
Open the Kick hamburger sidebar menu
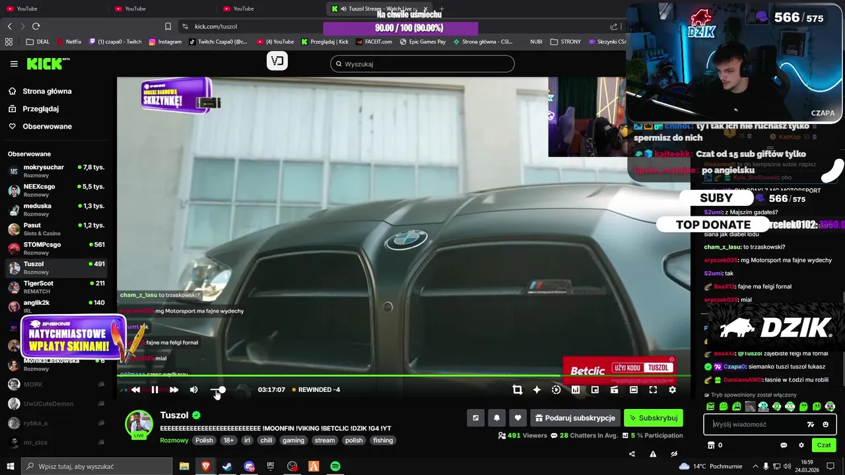click(x=14, y=64)
